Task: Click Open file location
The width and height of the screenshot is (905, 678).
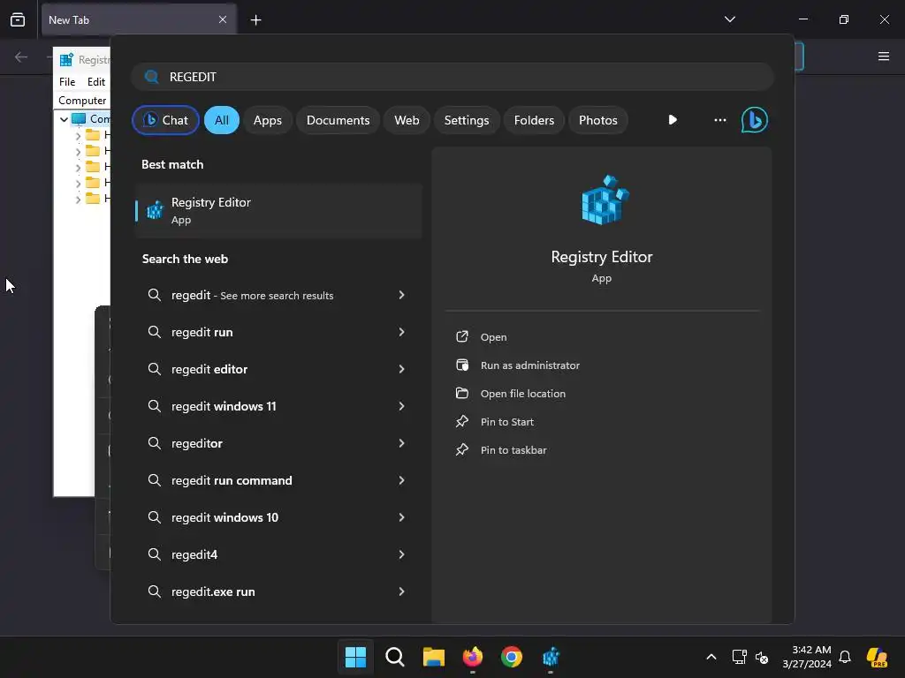Action: pos(523,394)
